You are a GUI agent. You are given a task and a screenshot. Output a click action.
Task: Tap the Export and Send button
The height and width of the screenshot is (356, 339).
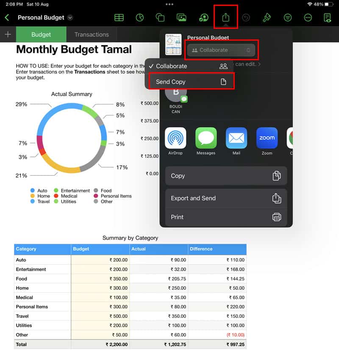coord(226,198)
